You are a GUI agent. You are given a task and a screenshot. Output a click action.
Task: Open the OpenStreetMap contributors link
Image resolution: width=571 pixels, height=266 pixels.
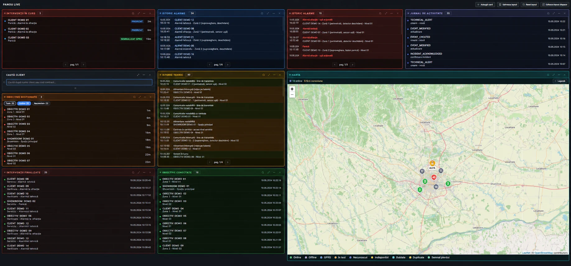pyautogui.click(x=544, y=253)
